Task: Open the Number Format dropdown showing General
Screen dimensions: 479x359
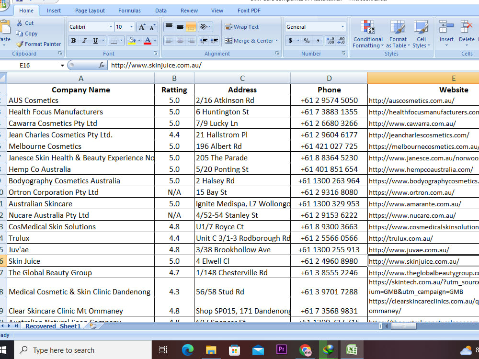Action: pyautogui.click(x=315, y=26)
